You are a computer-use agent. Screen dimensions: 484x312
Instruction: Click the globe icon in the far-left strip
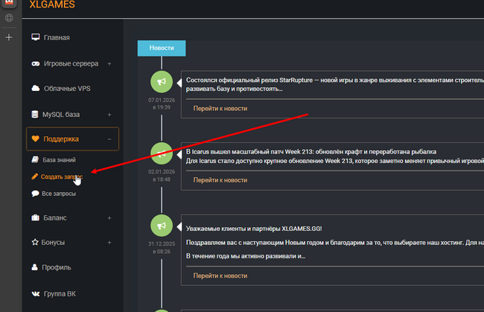click(9, 17)
